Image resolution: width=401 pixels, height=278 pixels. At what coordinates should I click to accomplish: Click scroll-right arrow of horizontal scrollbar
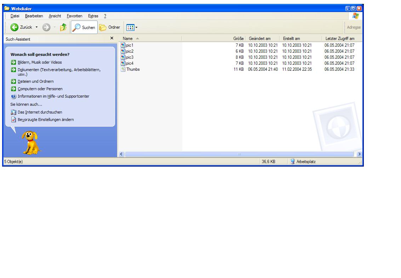click(359, 154)
